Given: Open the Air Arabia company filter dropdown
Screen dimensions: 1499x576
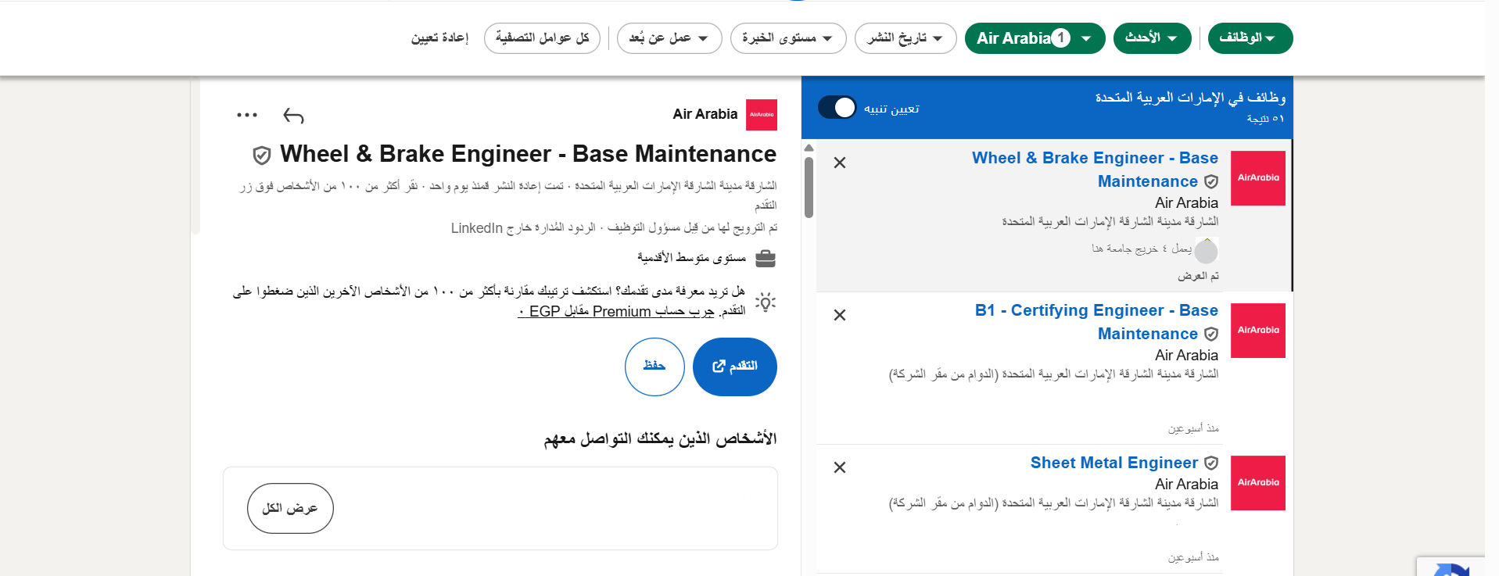Looking at the screenshot, I should (1035, 38).
